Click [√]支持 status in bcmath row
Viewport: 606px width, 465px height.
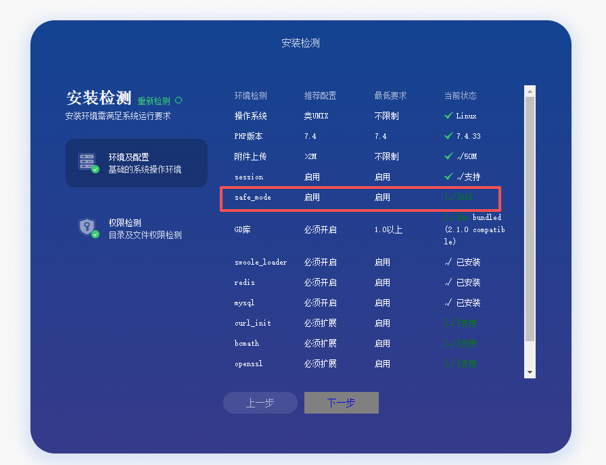click(x=461, y=343)
